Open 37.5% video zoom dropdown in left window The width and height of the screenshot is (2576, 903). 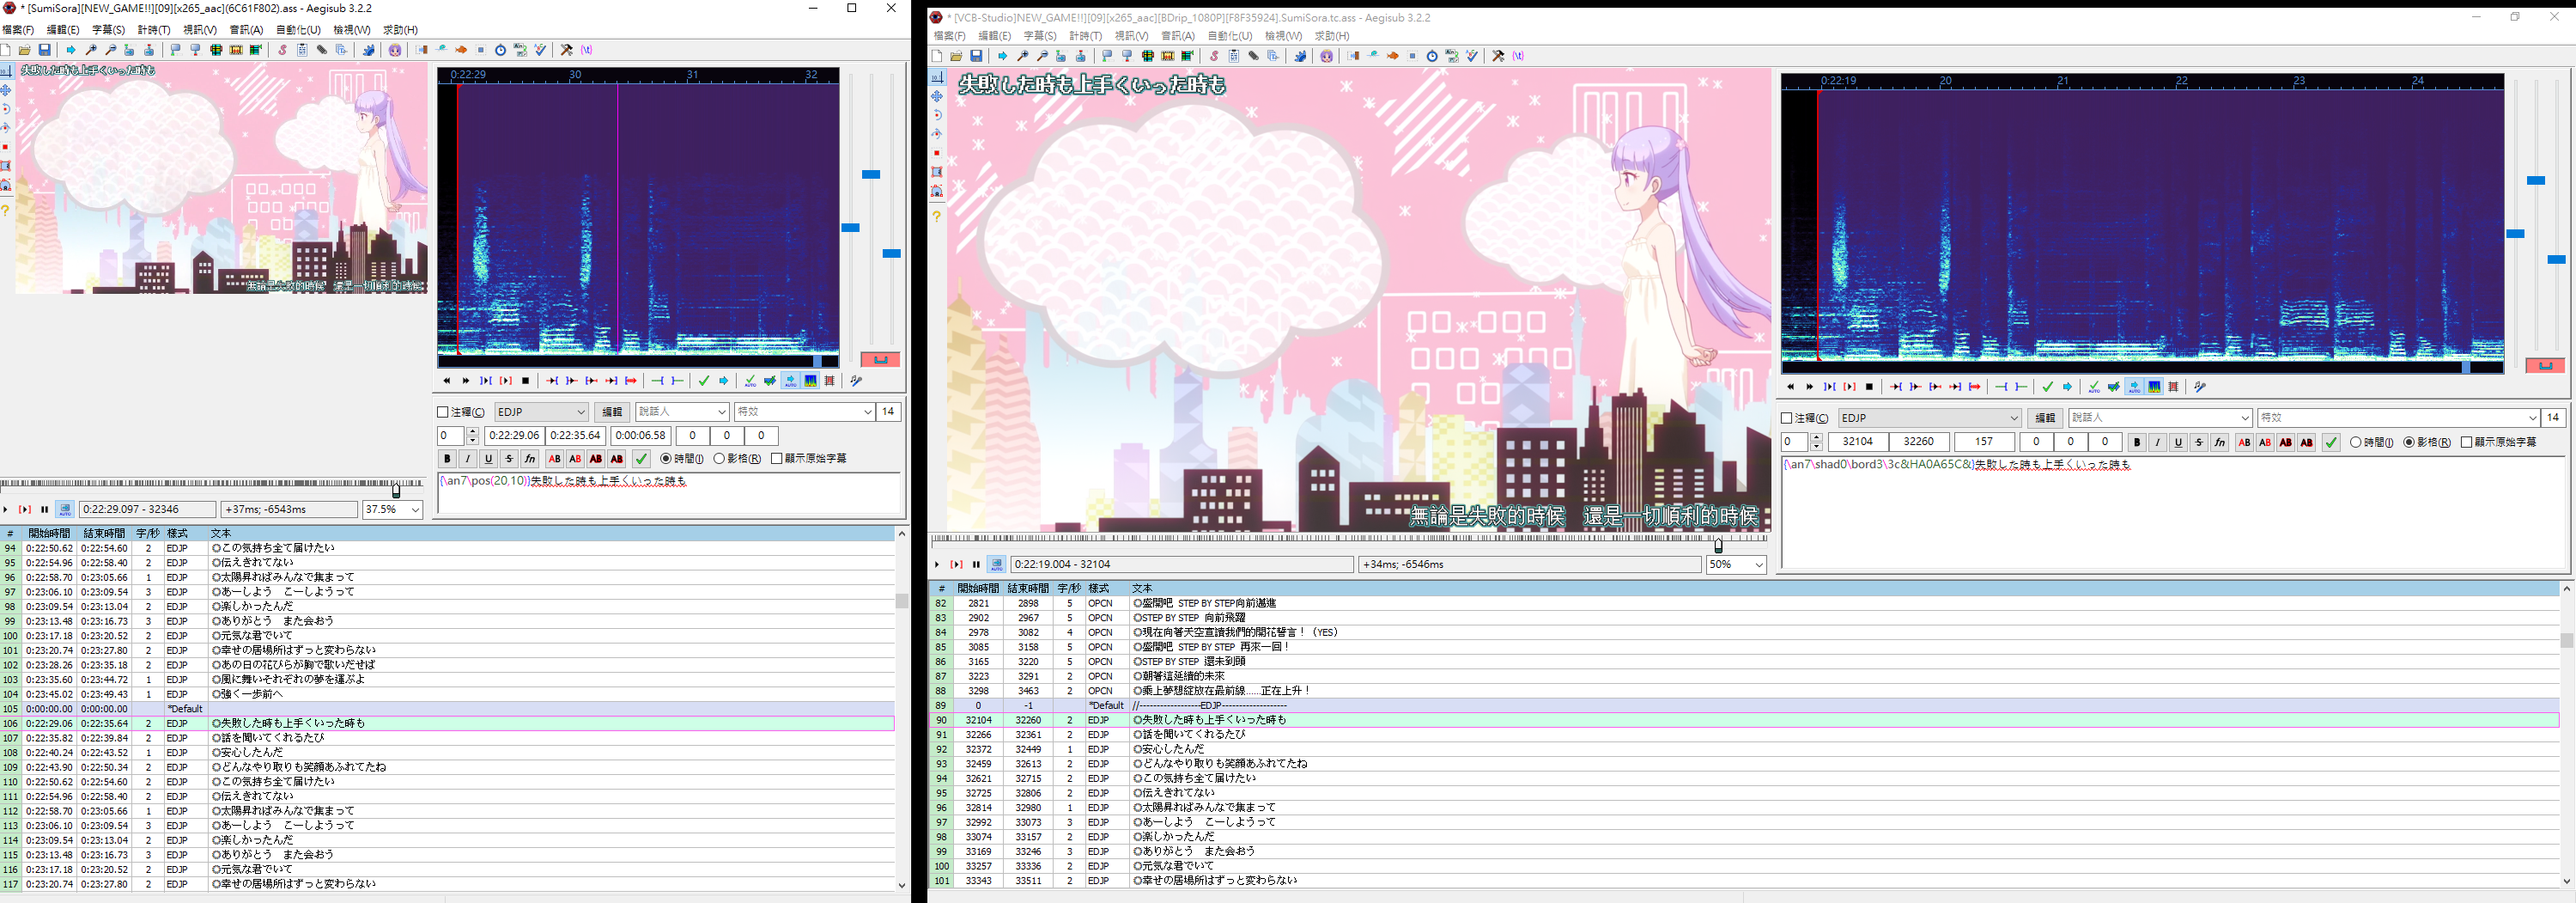(x=392, y=509)
